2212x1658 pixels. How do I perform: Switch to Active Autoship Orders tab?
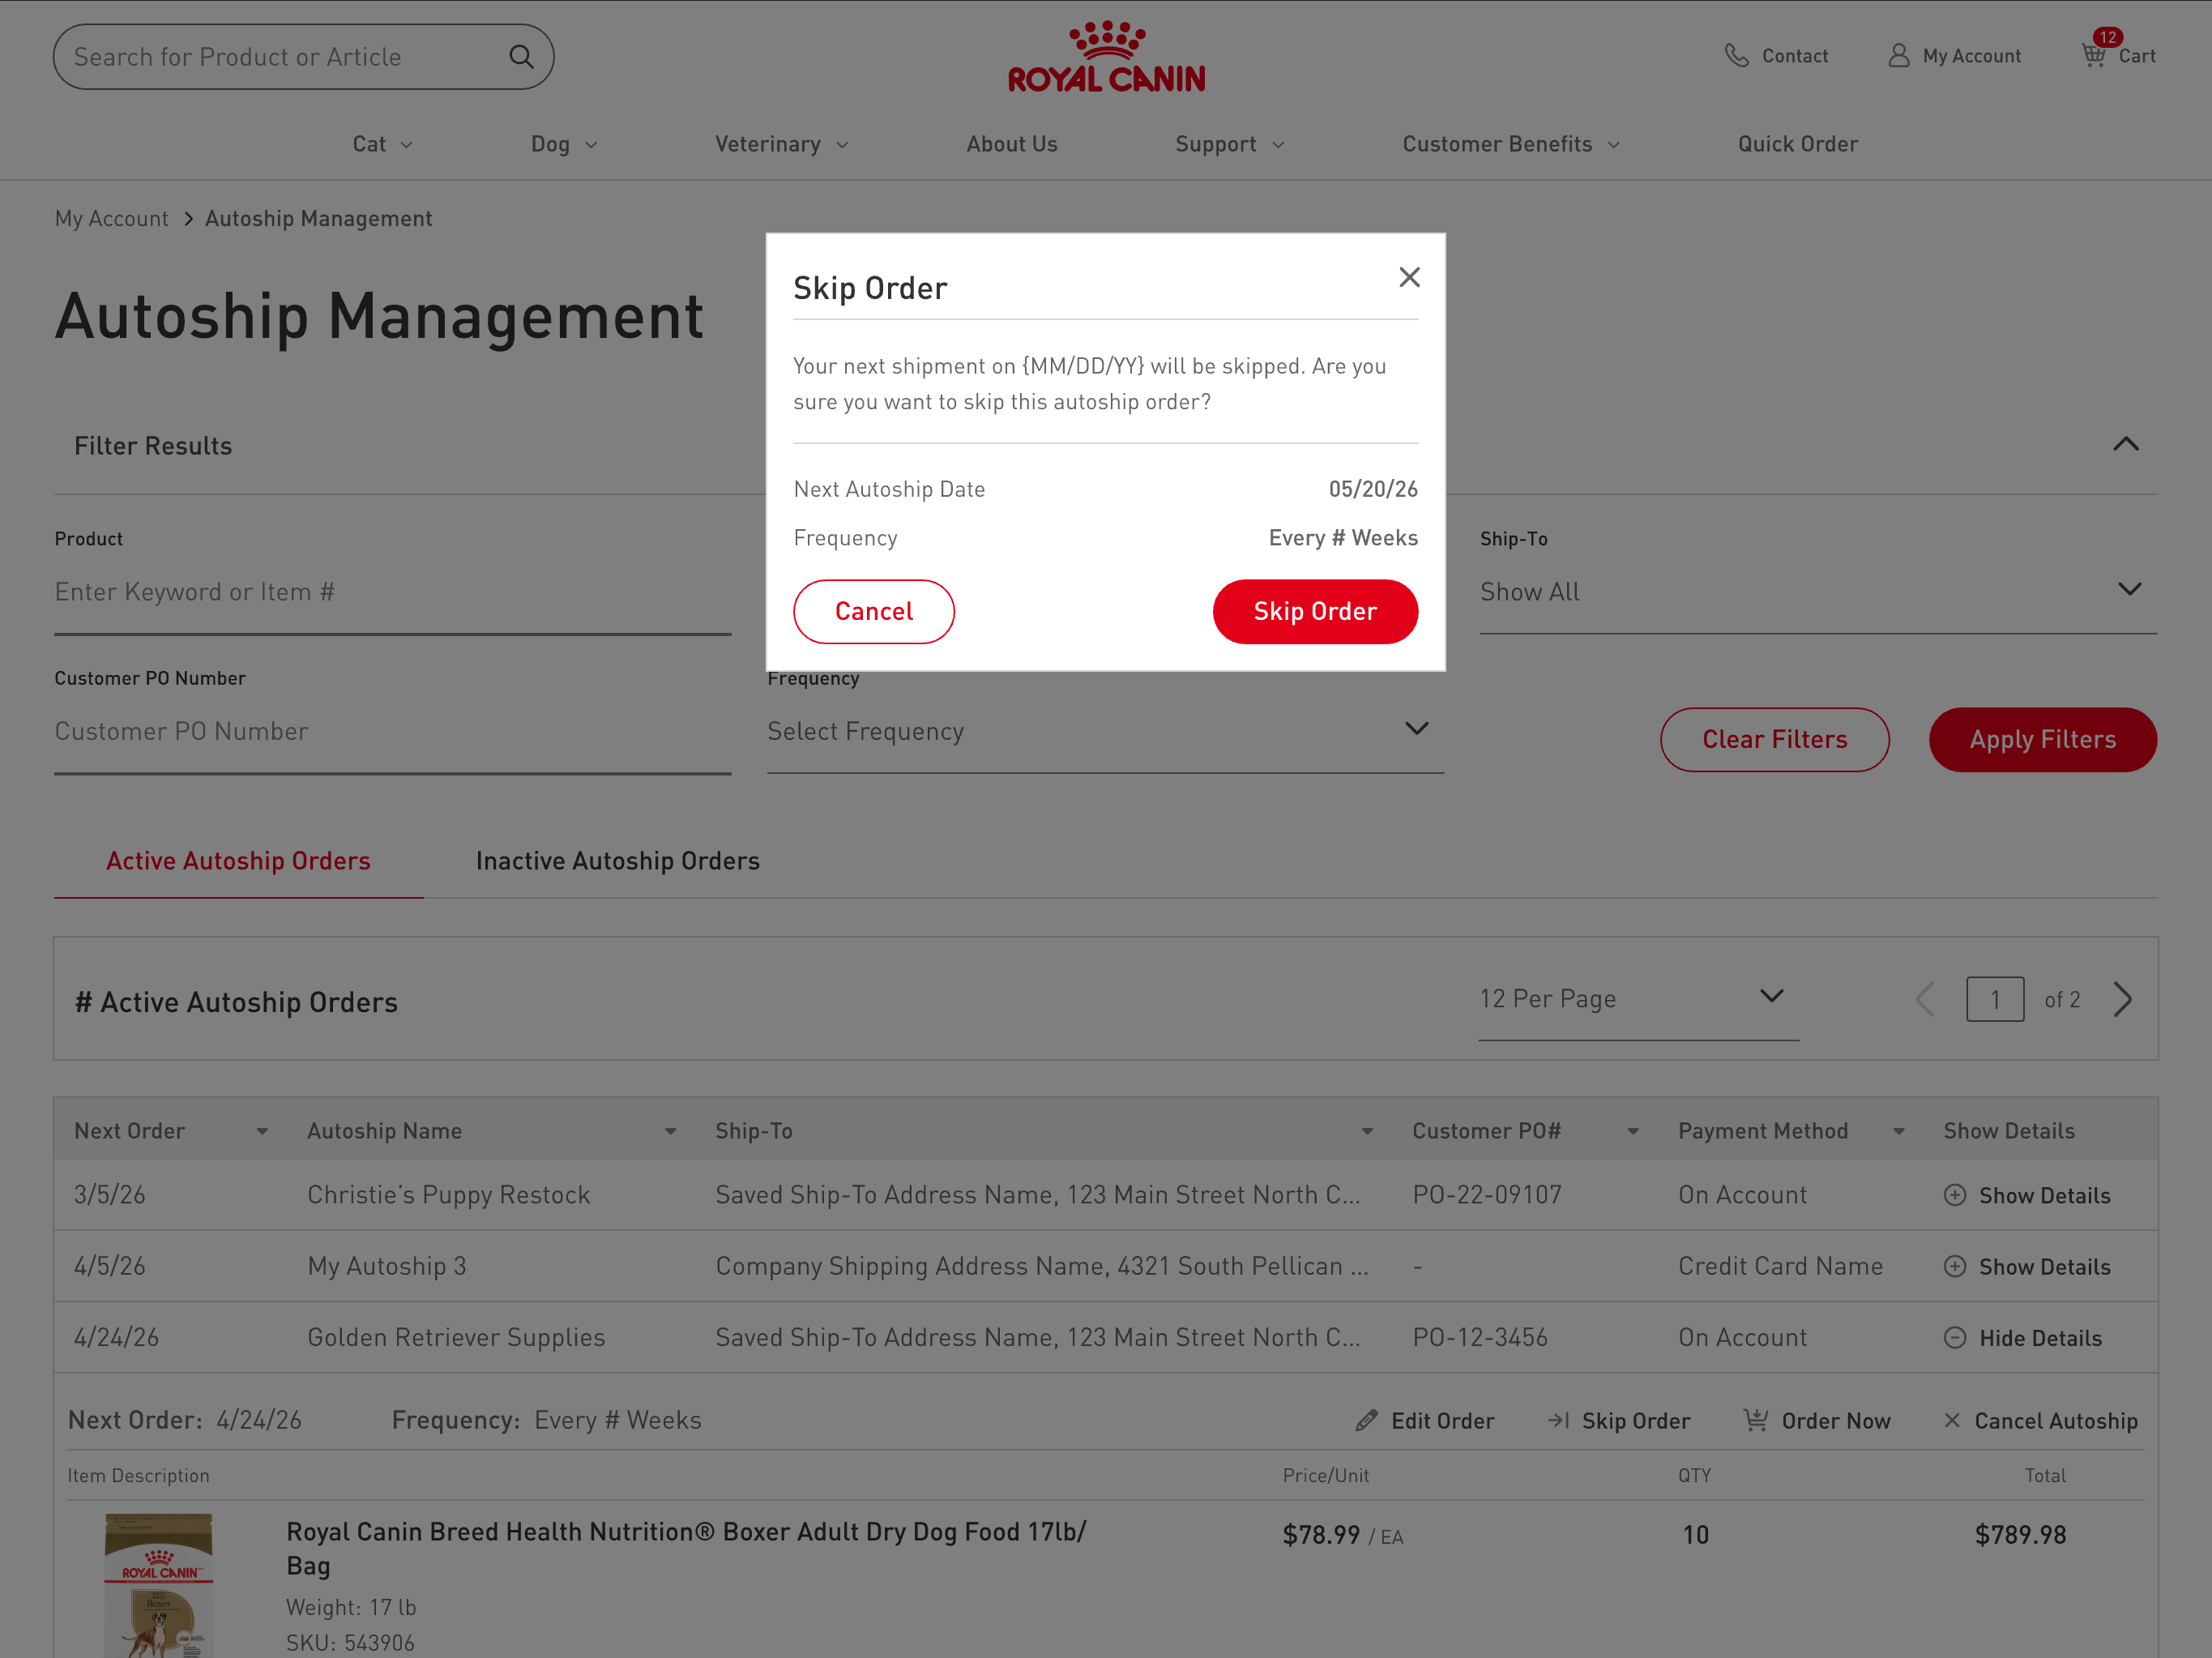click(x=238, y=861)
